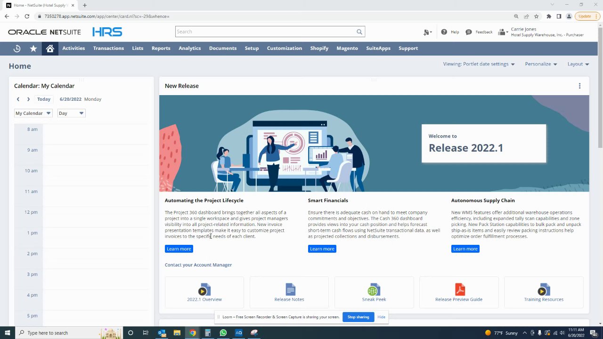Expand Viewing: Portlet date settings dropdown

click(x=479, y=64)
